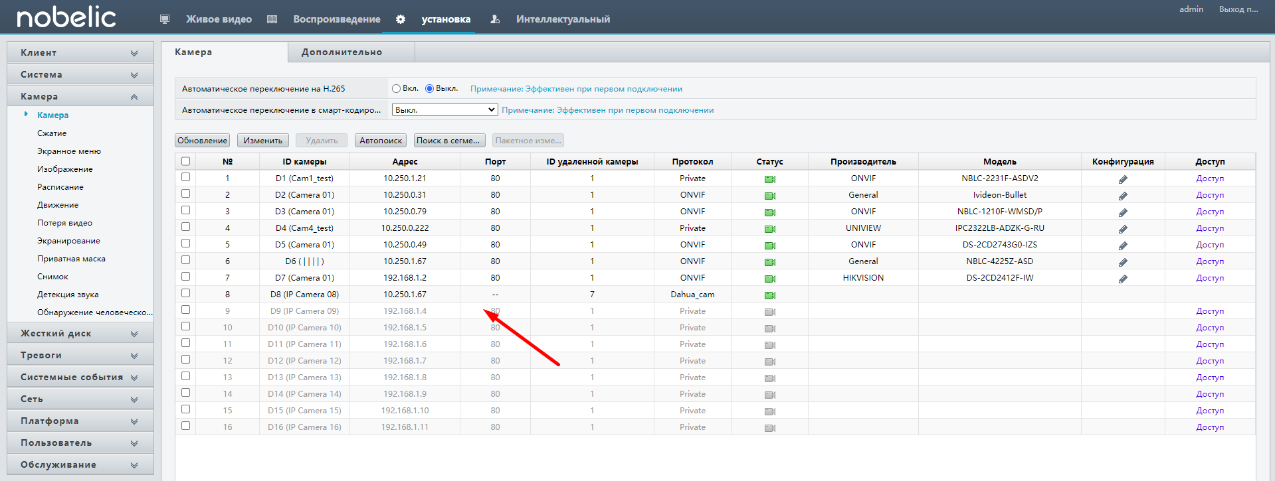Check the box for D7 (Camera 01)
Screen dimensions: 1275x481
[x=185, y=277]
